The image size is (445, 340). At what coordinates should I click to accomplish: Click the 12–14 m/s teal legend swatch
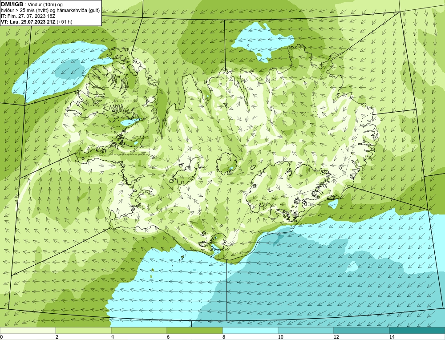point(361,331)
